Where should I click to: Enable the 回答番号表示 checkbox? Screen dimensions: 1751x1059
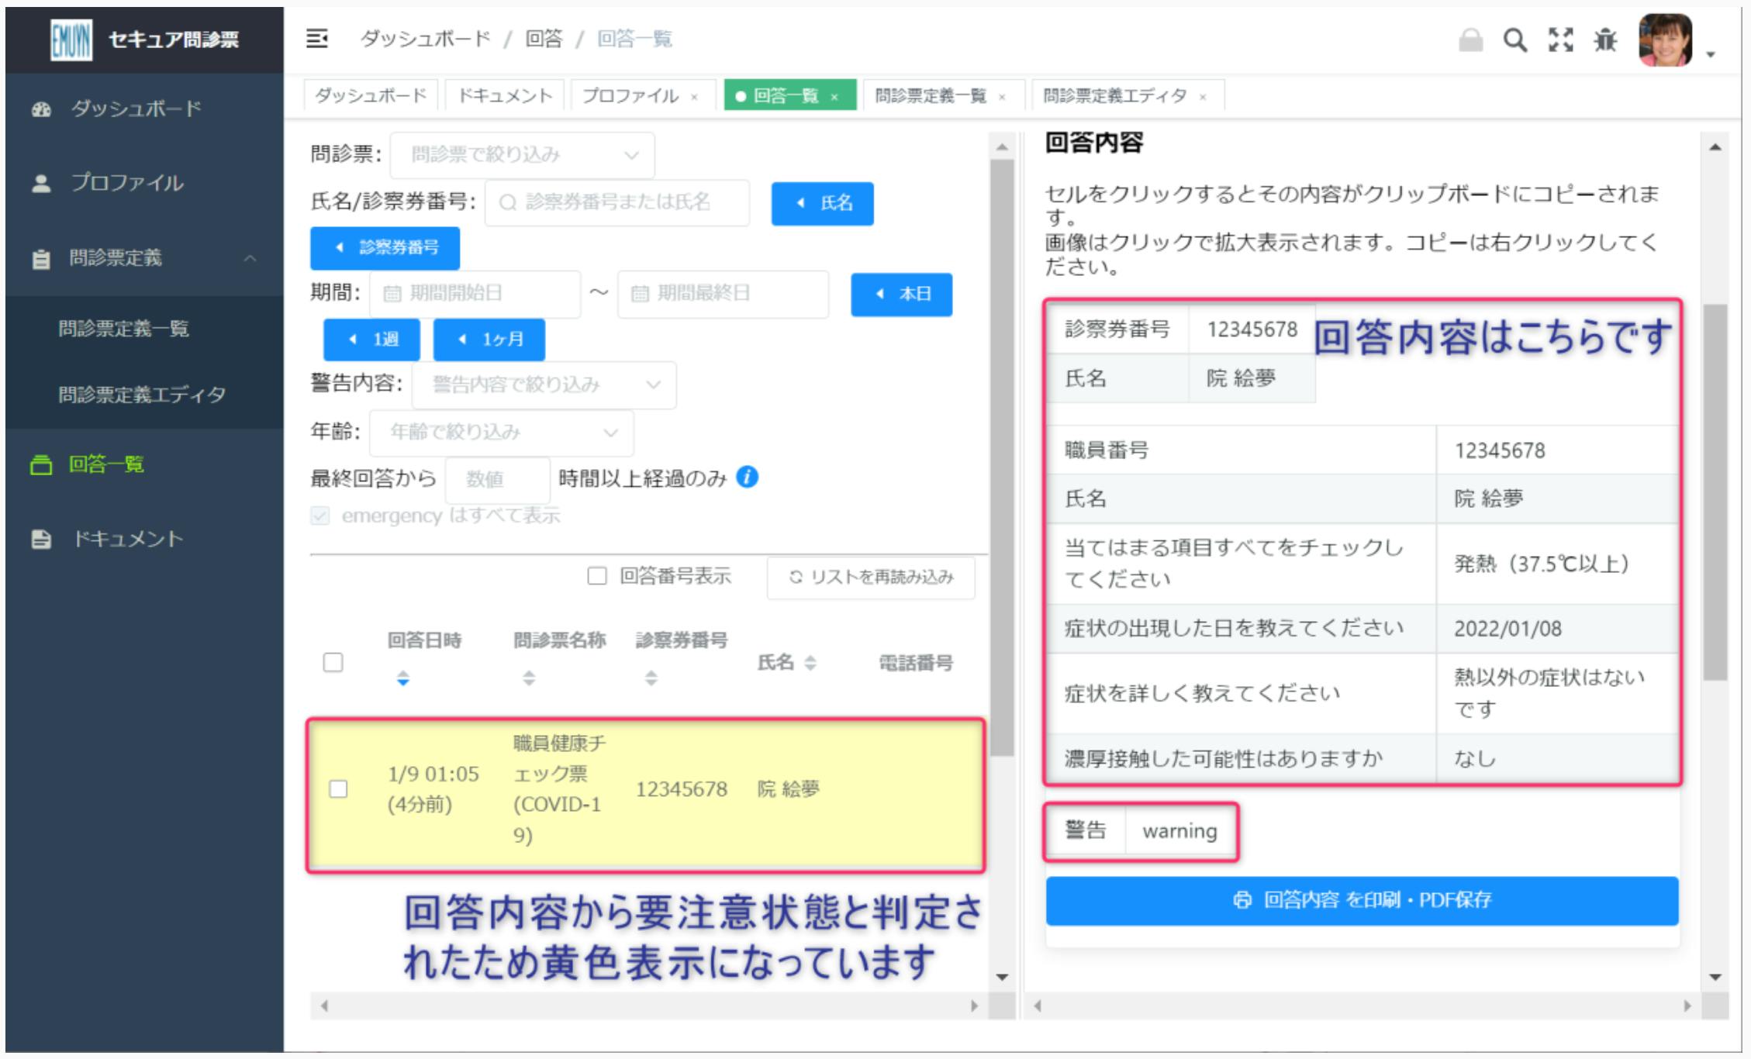point(596,576)
